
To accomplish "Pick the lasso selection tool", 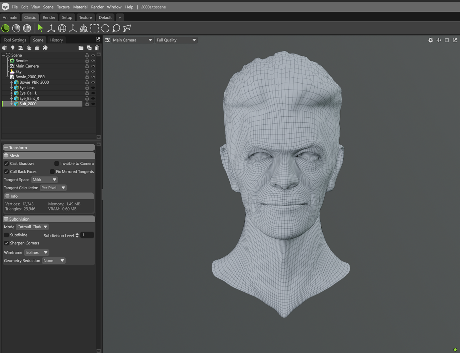I will [x=116, y=28].
